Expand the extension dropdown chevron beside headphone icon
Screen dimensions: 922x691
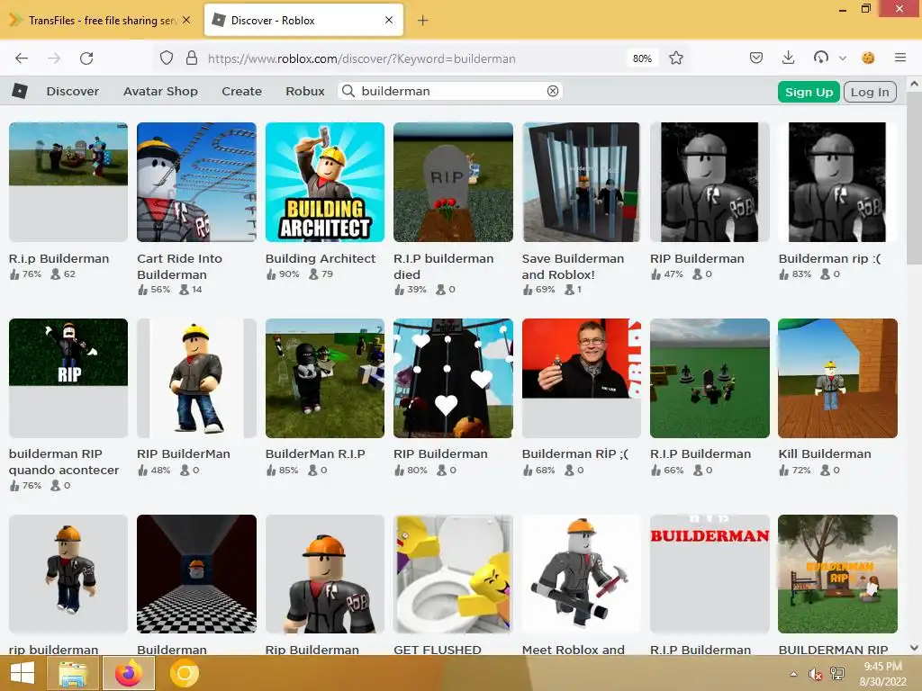coord(843,58)
